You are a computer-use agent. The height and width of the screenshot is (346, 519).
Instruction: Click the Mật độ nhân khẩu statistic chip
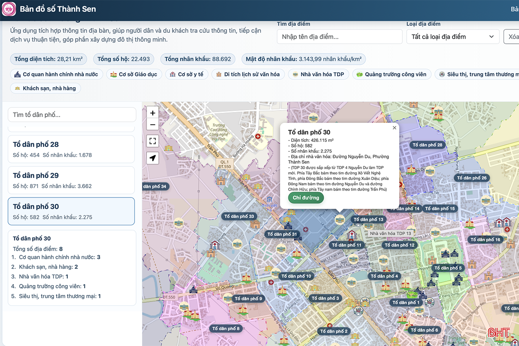click(303, 59)
